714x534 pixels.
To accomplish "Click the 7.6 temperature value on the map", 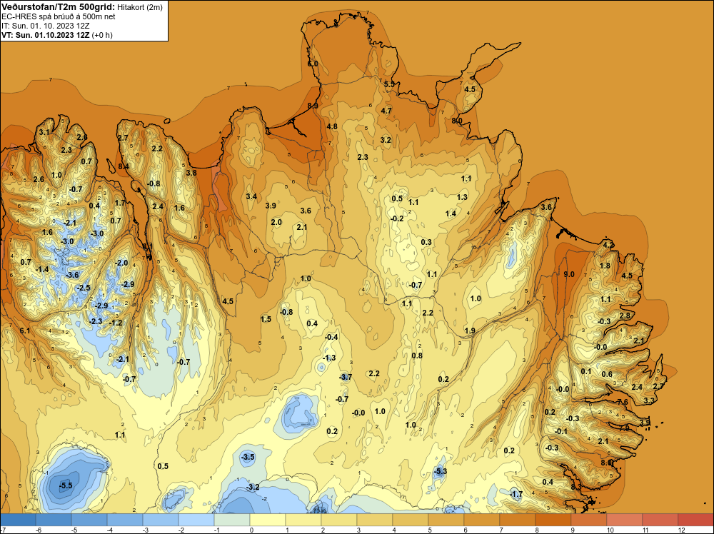I will click(623, 402).
